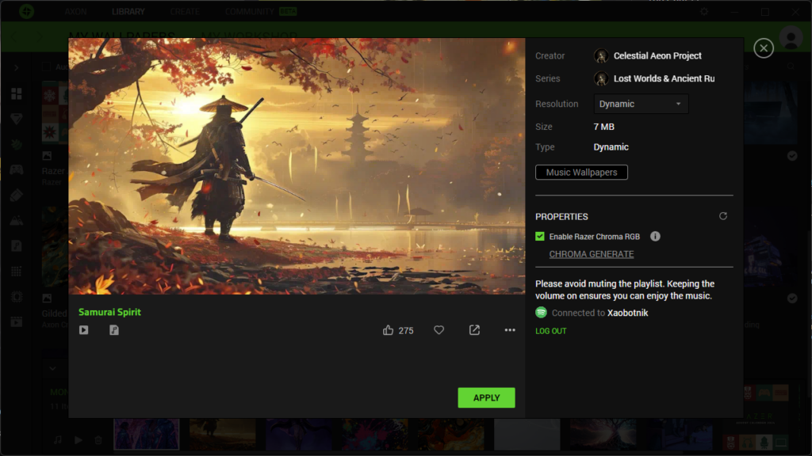812x456 pixels.
Task: Like the wallpaper with the thumbs-up icon
Action: (388, 330)
